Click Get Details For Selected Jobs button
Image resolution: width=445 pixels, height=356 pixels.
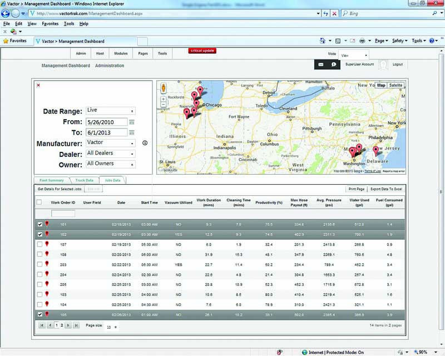coord(60,189)
